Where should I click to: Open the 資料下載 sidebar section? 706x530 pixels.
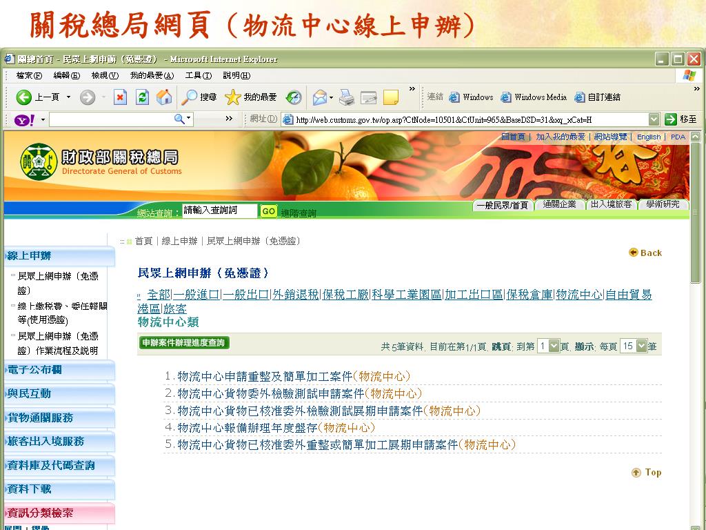point(59,489)
